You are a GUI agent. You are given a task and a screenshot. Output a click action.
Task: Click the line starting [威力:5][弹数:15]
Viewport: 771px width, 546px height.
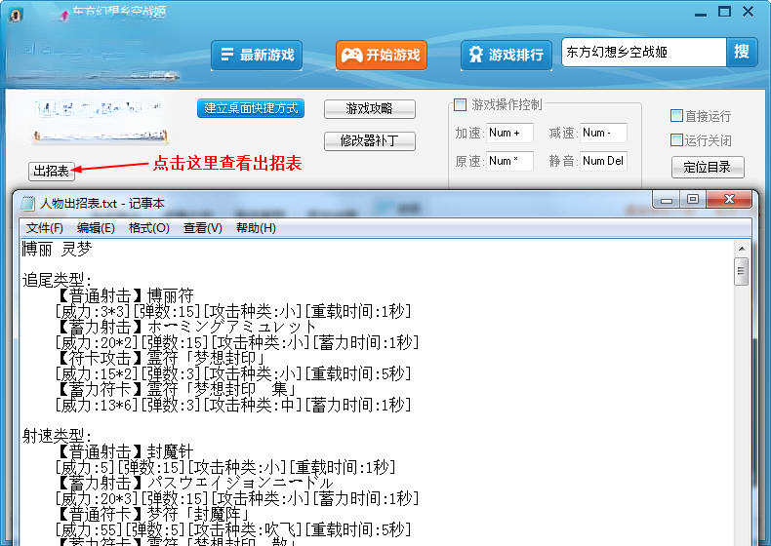coord(225,467)
